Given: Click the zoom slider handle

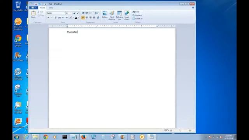Looking at the screenshot, I should coord(181,130).
